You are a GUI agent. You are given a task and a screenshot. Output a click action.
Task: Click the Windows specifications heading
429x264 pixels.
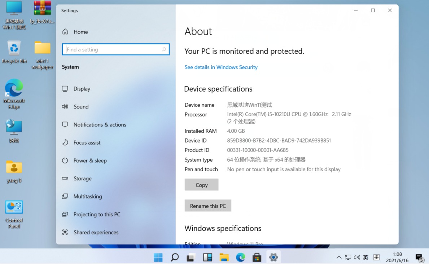point(223,228)
